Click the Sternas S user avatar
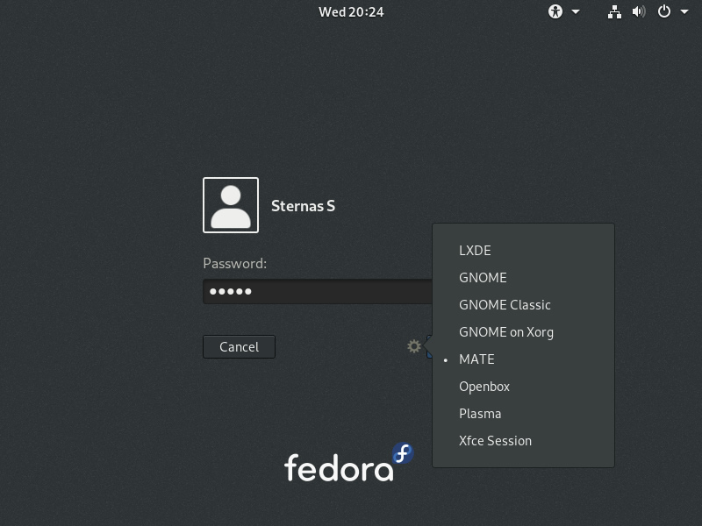Image resolution: width=702 pixels, height=526 pixels. [231, 205]
